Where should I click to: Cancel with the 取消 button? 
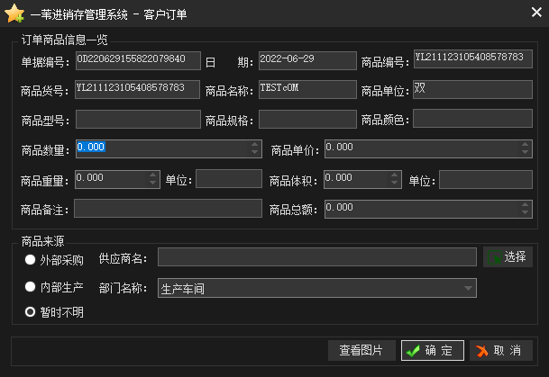(x=501, y=350)
